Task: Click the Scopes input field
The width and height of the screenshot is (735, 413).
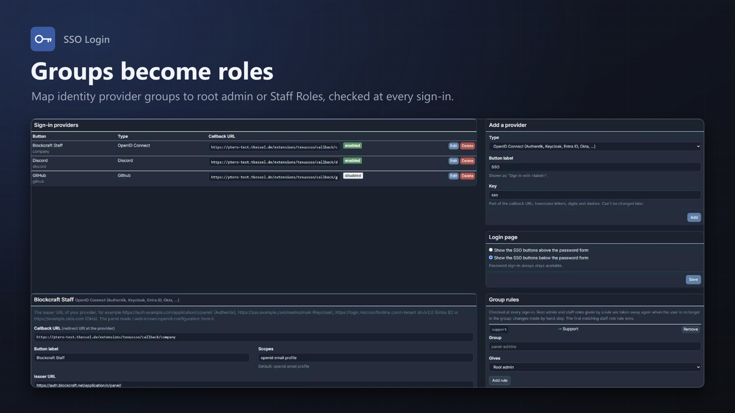Action: (x=366, y=358)
